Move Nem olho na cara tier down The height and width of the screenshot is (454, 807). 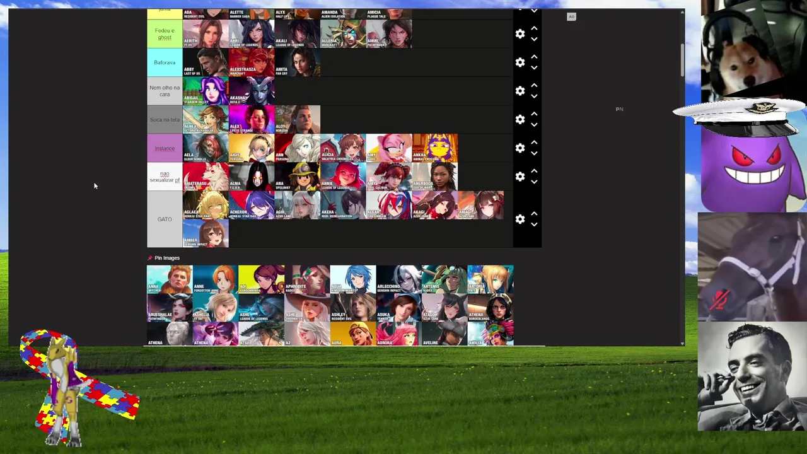coord(534,96)
